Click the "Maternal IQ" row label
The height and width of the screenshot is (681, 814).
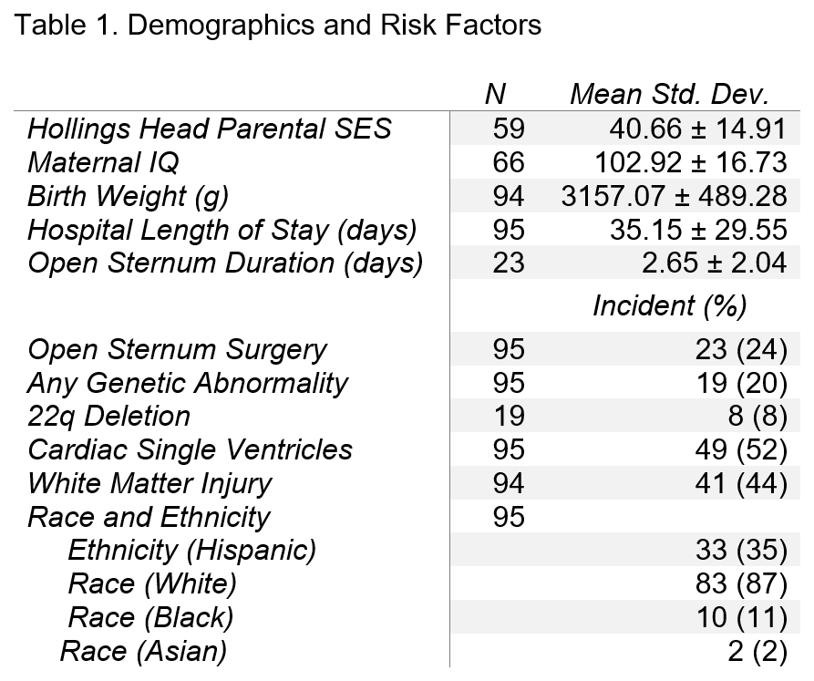pos(103,162)
